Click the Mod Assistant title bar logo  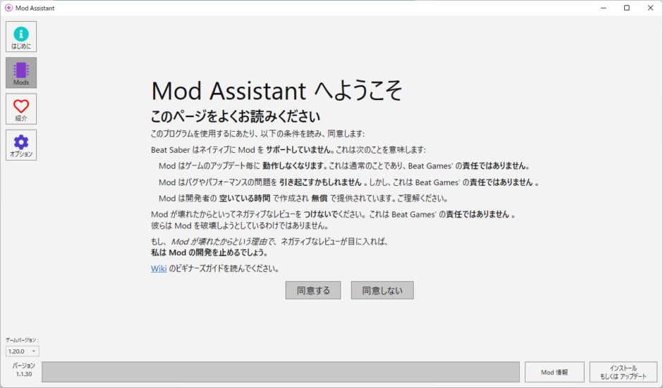tap(8, 8)
